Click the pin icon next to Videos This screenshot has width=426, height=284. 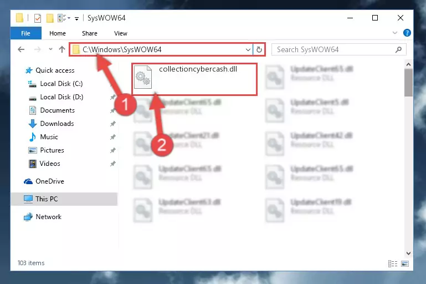coord(113,164)
